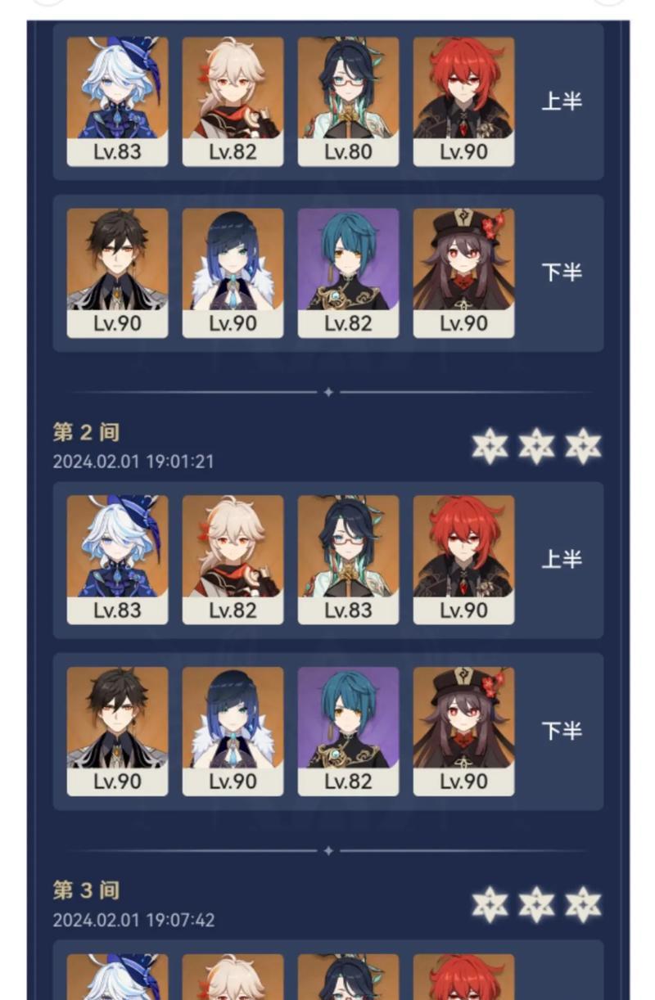Tap Furina Lv.83 portrait in 第 2 间 上半 team

pyautogui.click(x=117, y=560)
